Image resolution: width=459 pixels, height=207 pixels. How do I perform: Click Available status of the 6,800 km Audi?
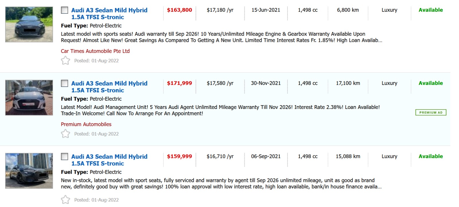click(x=431, y=10)
